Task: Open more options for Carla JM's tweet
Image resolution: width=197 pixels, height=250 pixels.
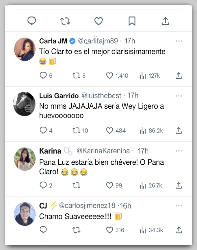Action: coord(179,41)
